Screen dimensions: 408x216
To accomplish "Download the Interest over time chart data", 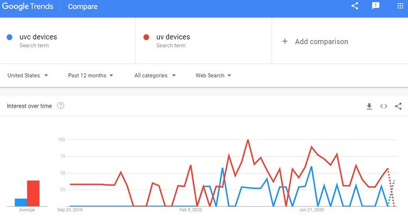I will pyautogui.click(x=369, y=106).
